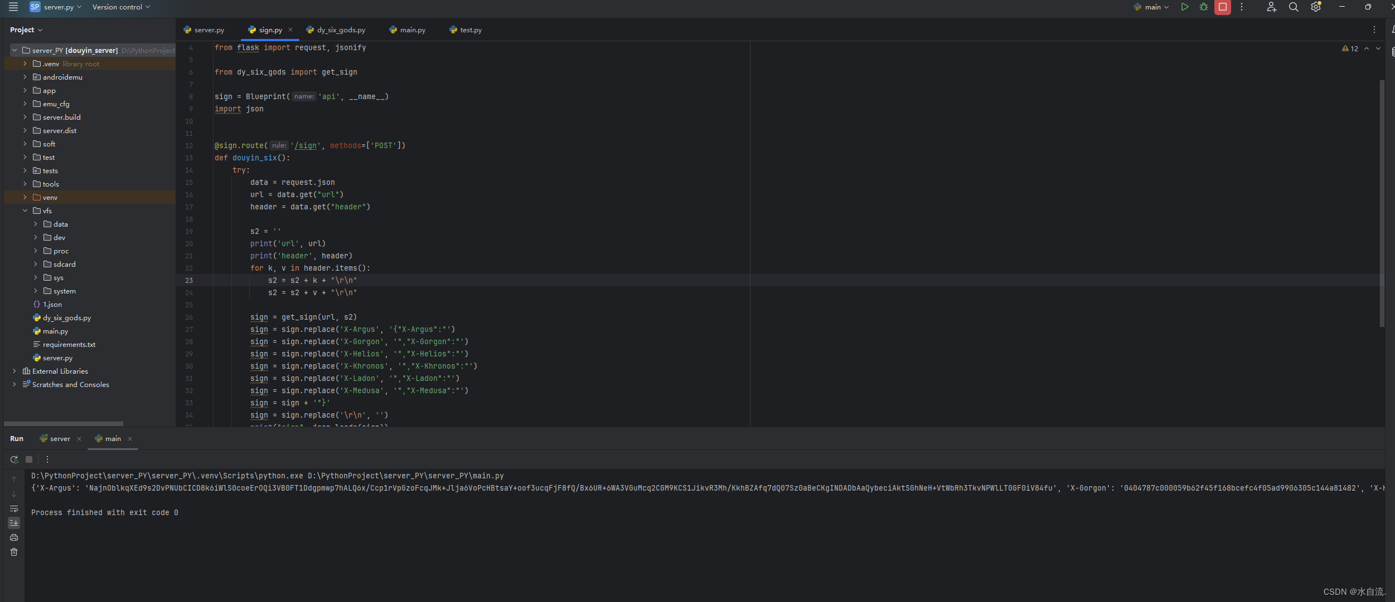The width and height of the screenshot is (1395, 602).
Task: Click the editor vertical scrollbar
Action: (x=1382, y=203)
